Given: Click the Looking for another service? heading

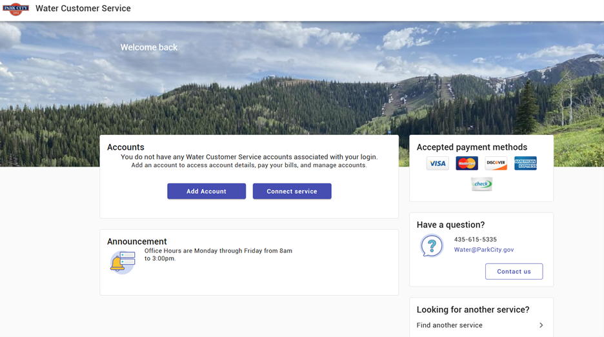Looking at the screenshot, I should point(473,310).
